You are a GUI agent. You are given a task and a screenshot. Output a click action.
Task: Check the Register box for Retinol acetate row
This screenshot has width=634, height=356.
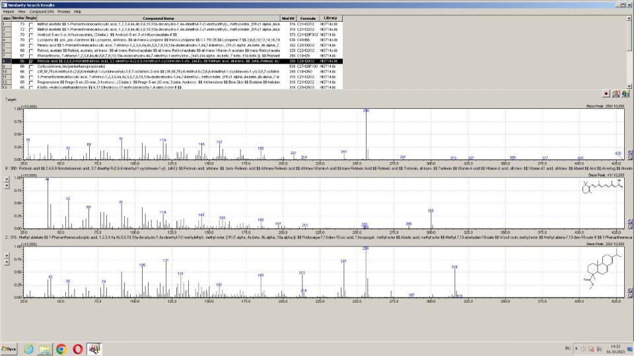pyautogui.click(x=30, y=51)
